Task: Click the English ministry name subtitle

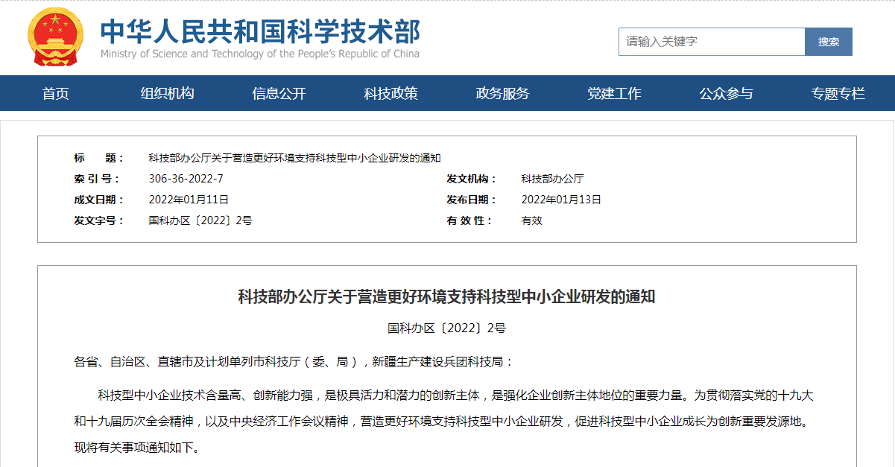Action: [x=260, y=54]
